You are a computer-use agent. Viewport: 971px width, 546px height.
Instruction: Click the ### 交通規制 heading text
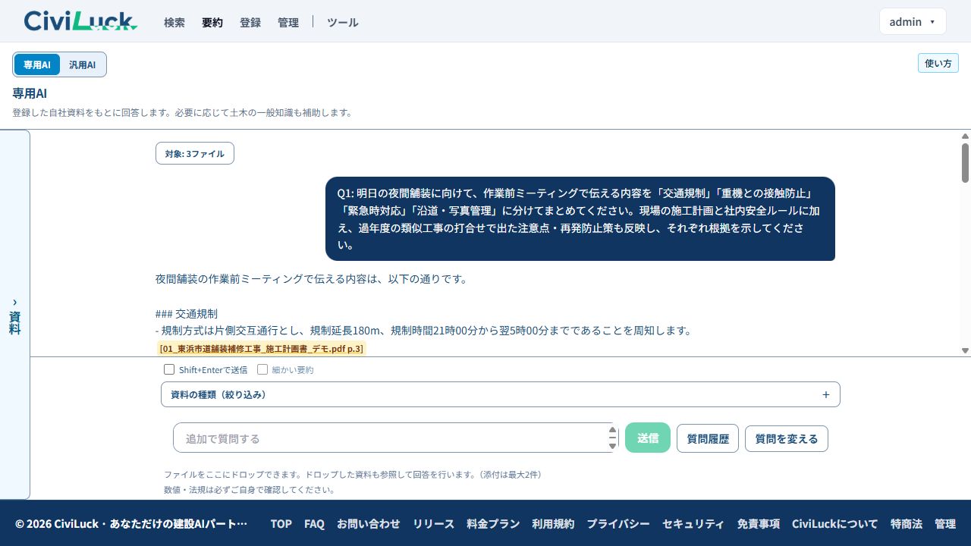(x=187, y=313)
